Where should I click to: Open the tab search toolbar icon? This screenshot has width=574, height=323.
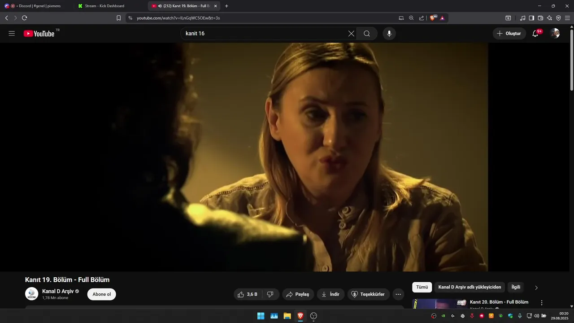[x=508, y=18]
